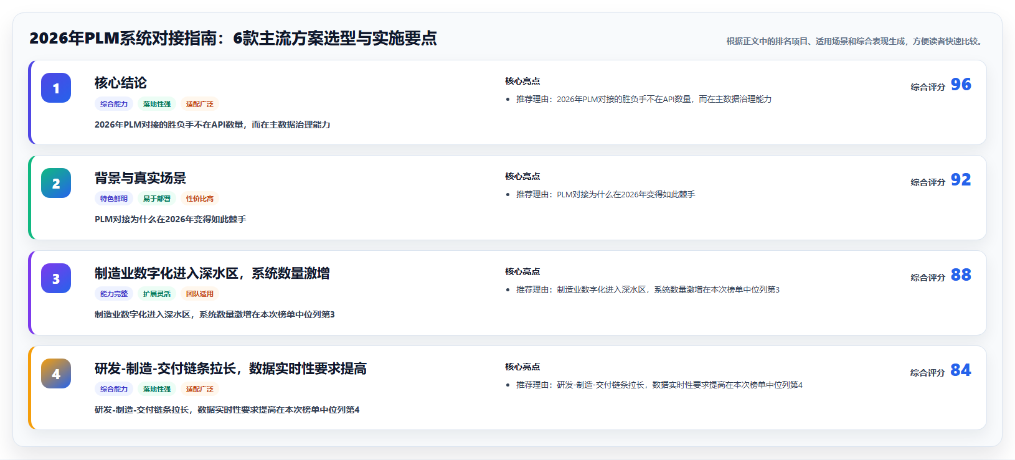This screenshot has width=1015, height=460.
Task: Open the '核心结论' card heading
Action: 121,83
